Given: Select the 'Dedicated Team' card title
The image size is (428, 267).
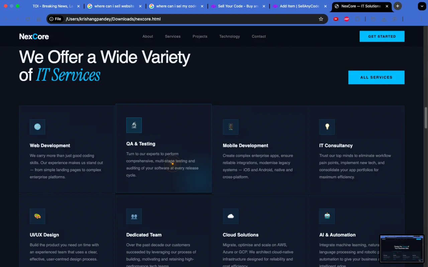Looking at the screenshot, I should (144, 235).
